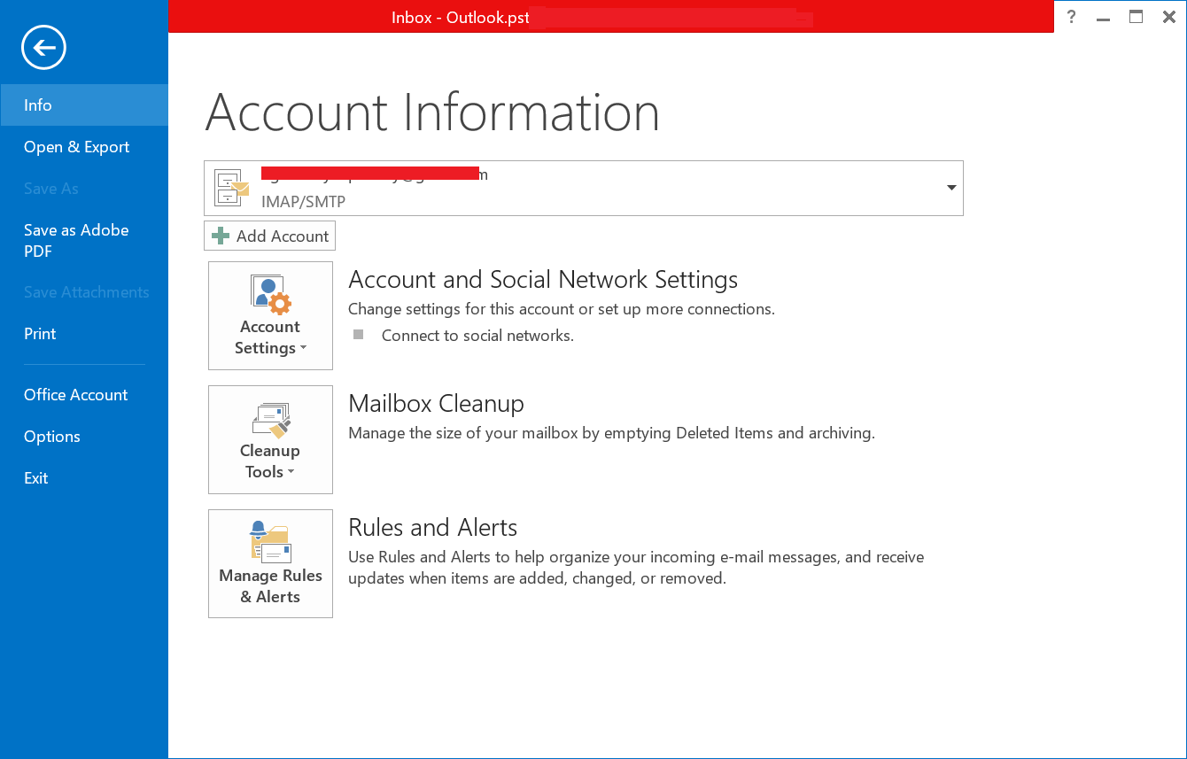Click Exit to close Outlook

35,477
